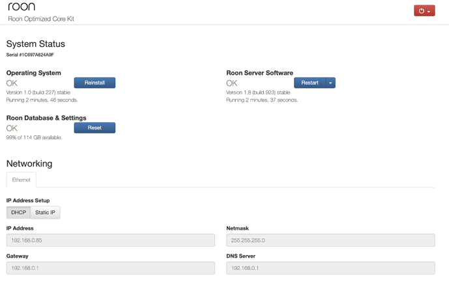This screenshot has height=283, width=449.
Task: Switch to the Ethernet tab
Action: point(22,180)
